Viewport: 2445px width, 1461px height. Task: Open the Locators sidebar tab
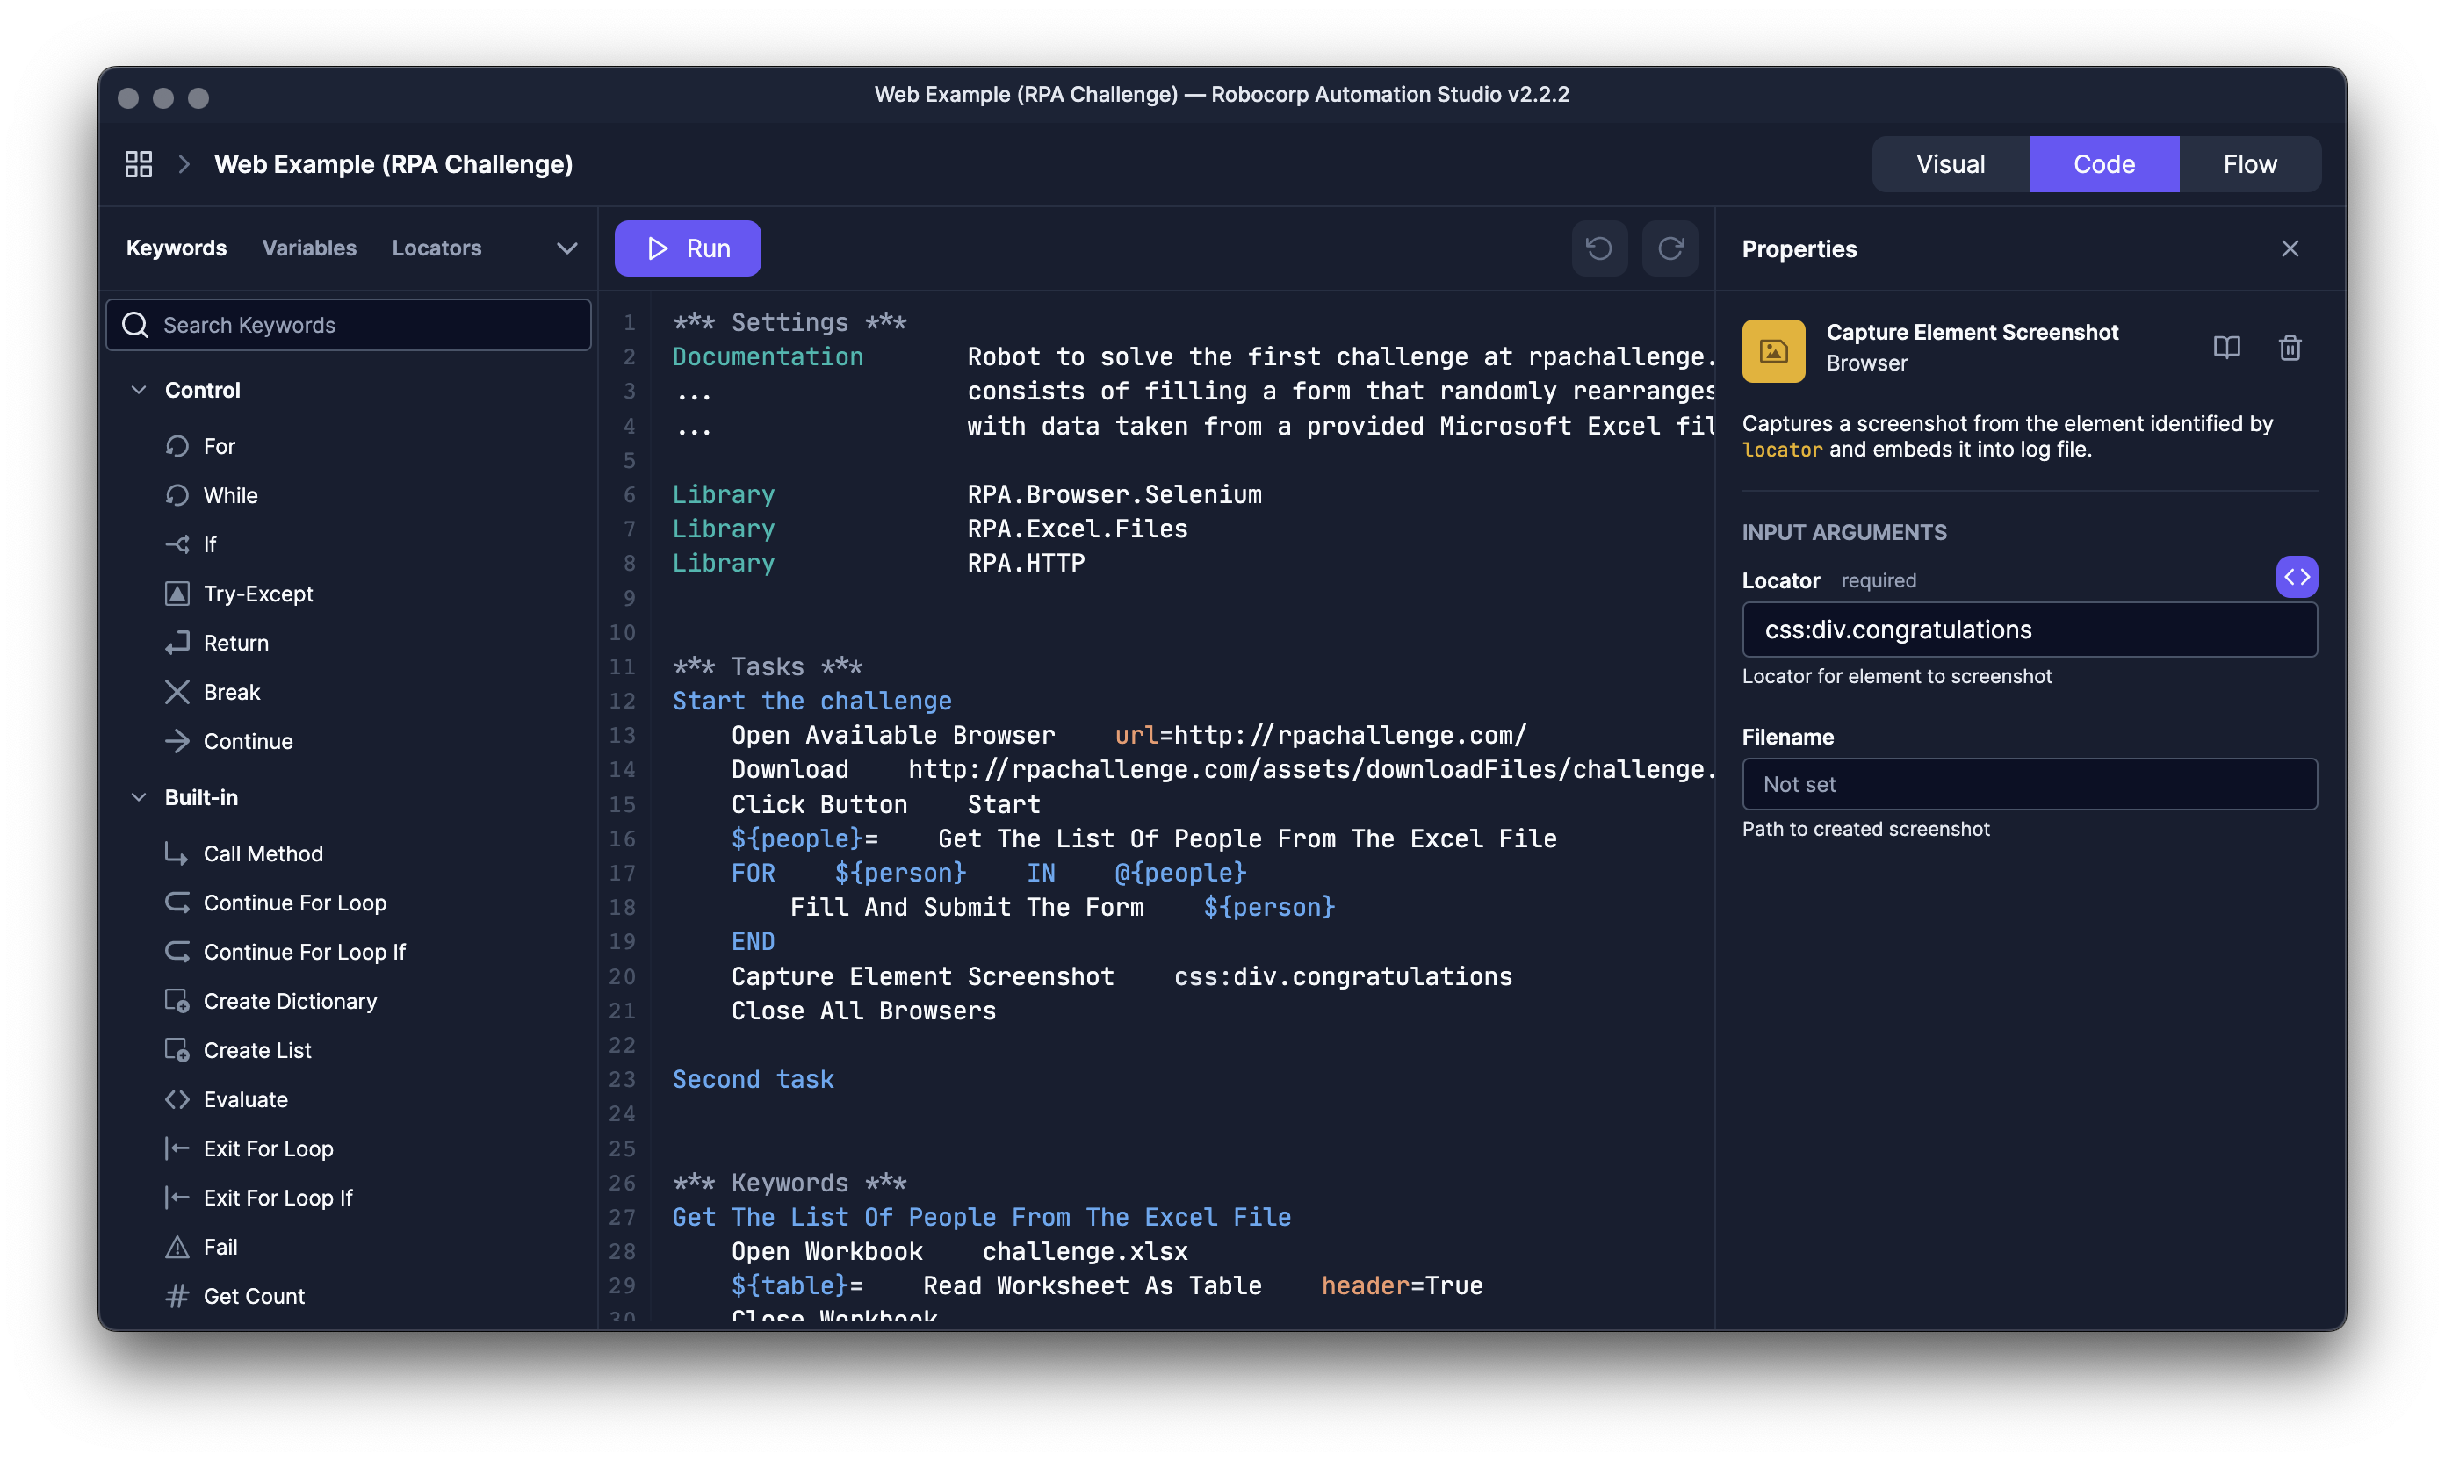tap(436, 248)
